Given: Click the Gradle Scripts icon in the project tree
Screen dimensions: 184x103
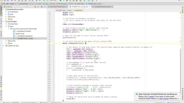Looking at the screenshot, I should 6,46.
